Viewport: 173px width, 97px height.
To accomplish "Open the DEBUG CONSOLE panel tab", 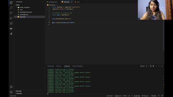I will 78,66.
